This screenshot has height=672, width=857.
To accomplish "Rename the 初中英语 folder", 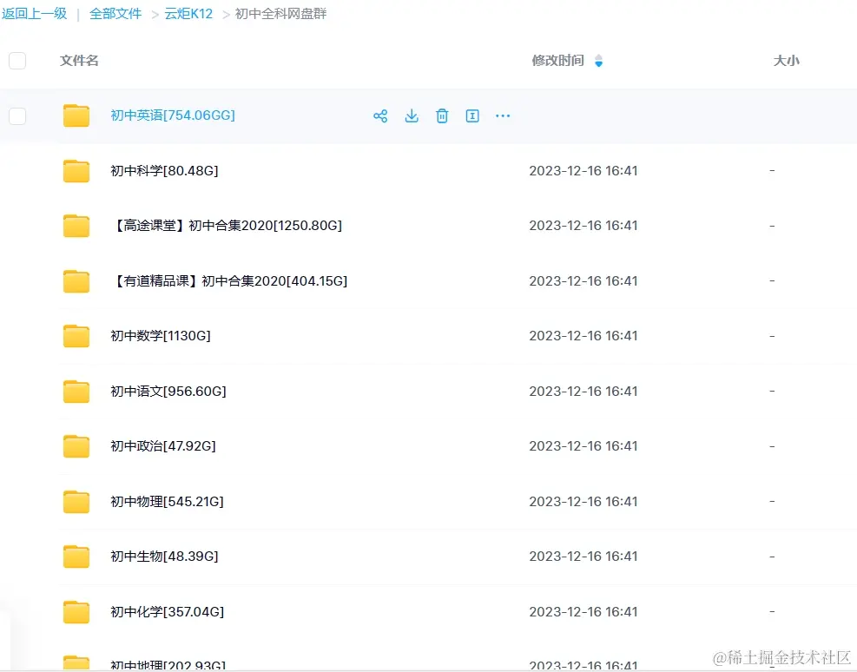I will (x=472, y=115).
